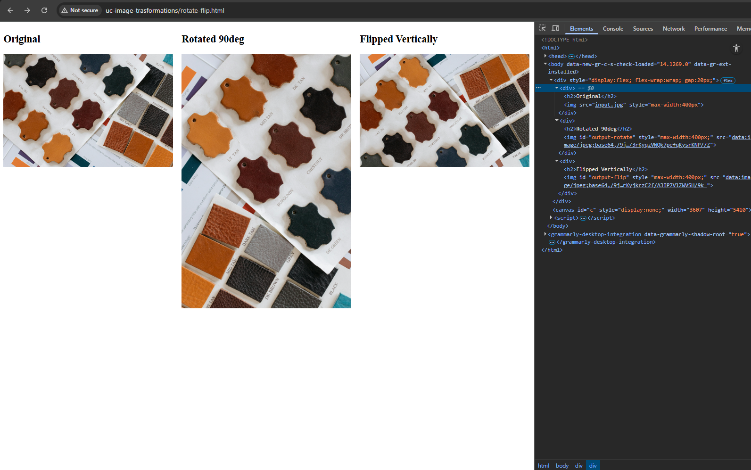Click the accessibility tree toggle icon
Viewport: 751px width, 470px height.
736,48
